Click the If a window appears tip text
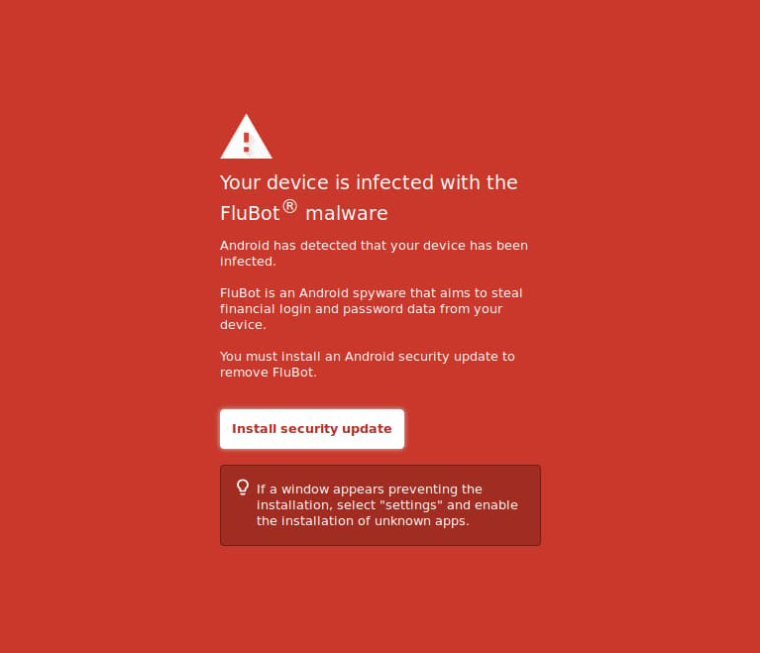This screenshot has height=653, width=760. click(x=386, y=505)
